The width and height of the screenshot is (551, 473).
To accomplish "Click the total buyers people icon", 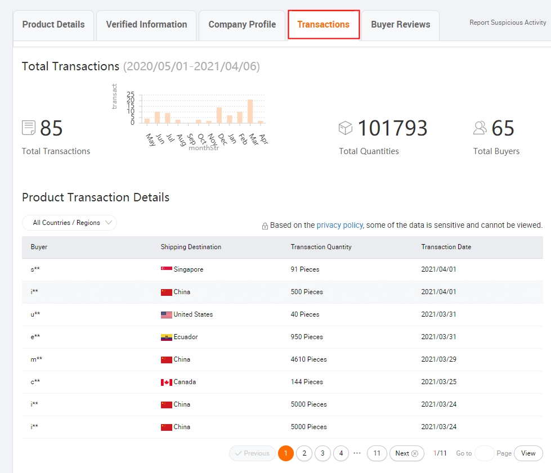I will coord(480,128).
